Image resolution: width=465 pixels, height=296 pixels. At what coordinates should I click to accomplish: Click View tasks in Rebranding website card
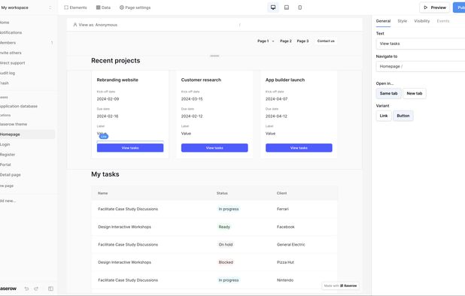pyautogui.click(x=130, y=148)
